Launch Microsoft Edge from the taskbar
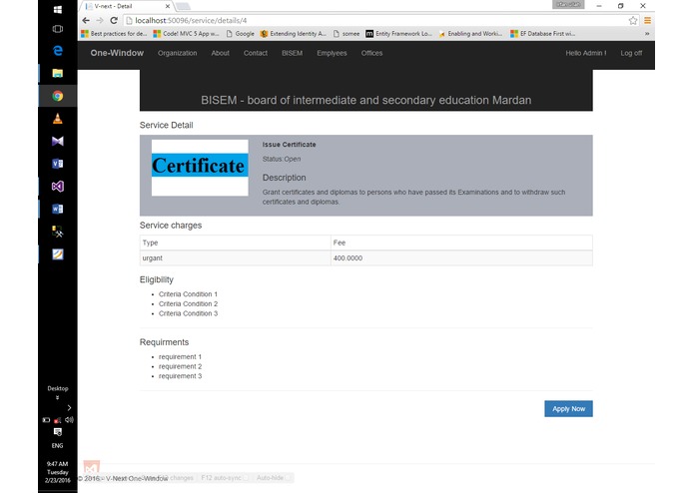Image resolution: width=694 pixels, height=493 pixels. coord(58,51)
